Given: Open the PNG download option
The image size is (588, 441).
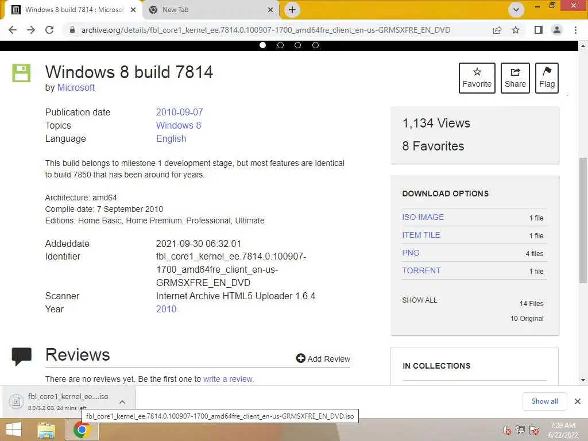Looking at the screenshot, I should point(411,253).
